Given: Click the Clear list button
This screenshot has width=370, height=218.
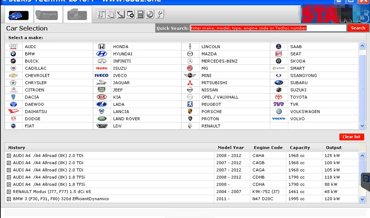Looking at the screenshot, I should click(351, 137).
